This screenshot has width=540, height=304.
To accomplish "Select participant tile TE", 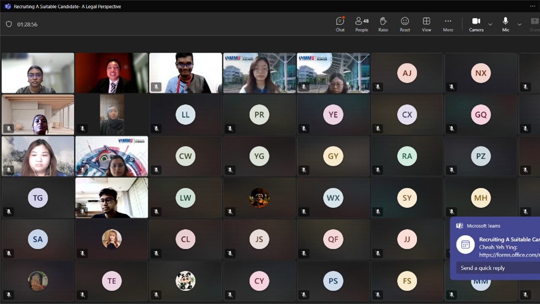I will tap(111, 280).
